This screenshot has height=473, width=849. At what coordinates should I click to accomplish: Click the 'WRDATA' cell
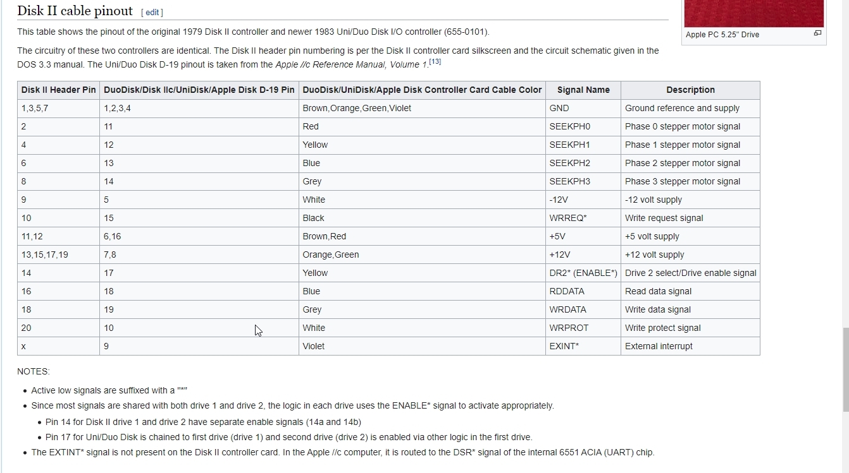[x=583, y=309]
